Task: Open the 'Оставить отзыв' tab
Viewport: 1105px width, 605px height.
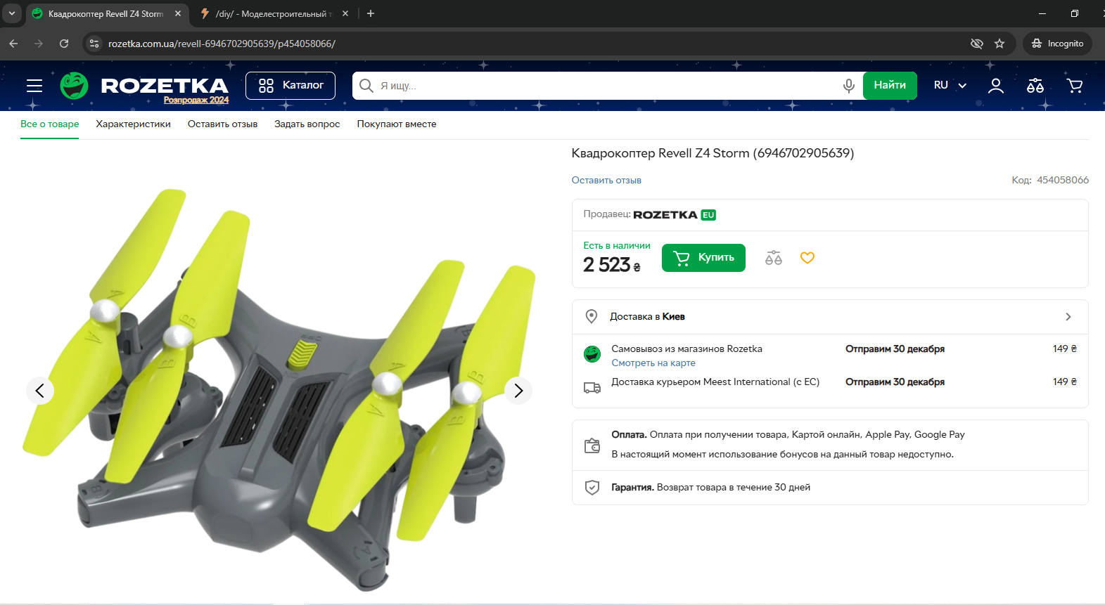Action: (222, 124)
